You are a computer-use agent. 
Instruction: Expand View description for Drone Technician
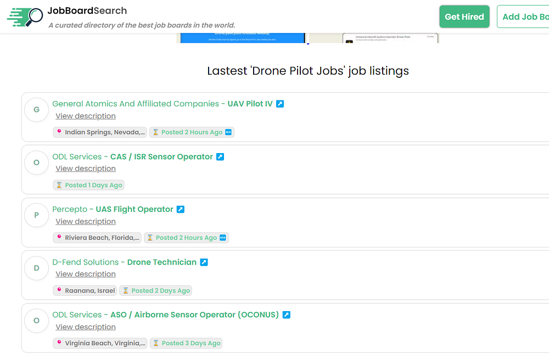[x=86, y=274]
